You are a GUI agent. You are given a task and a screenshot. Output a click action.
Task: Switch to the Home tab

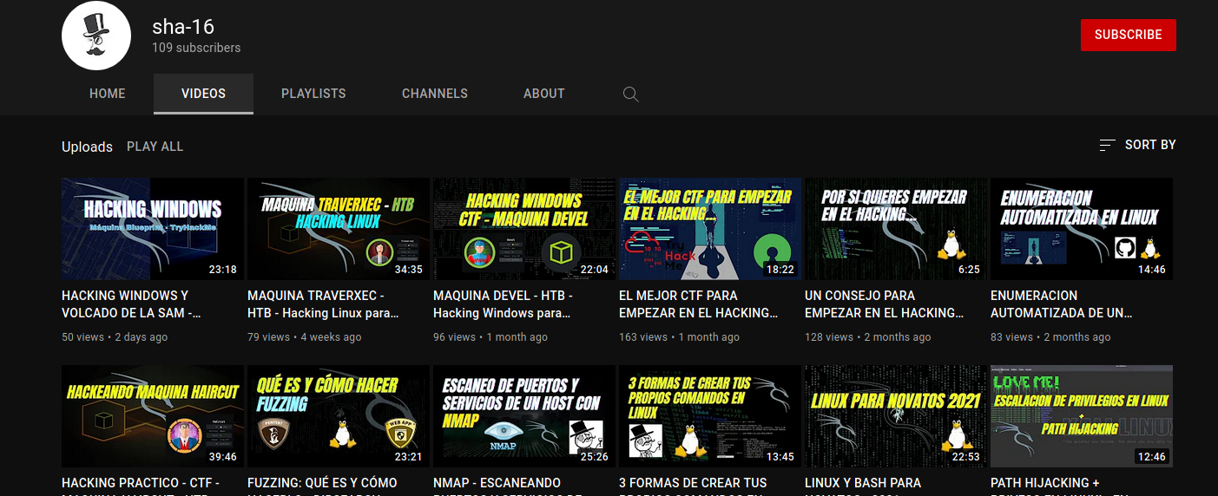pos(108,94)
